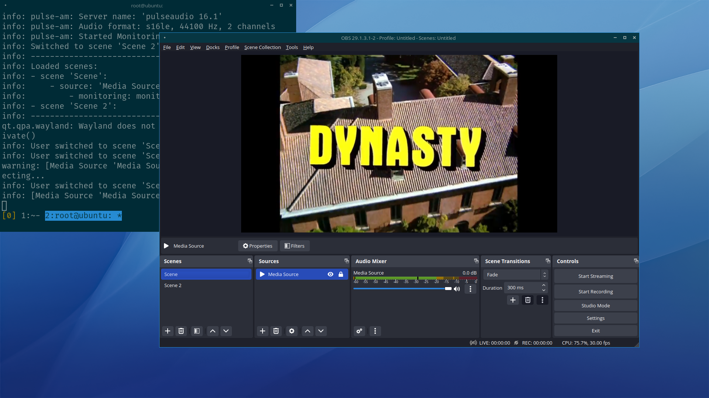Mute the Media Source audio
Image resolution: width=709 pixels, height=398 pixels.
point(457,289)
